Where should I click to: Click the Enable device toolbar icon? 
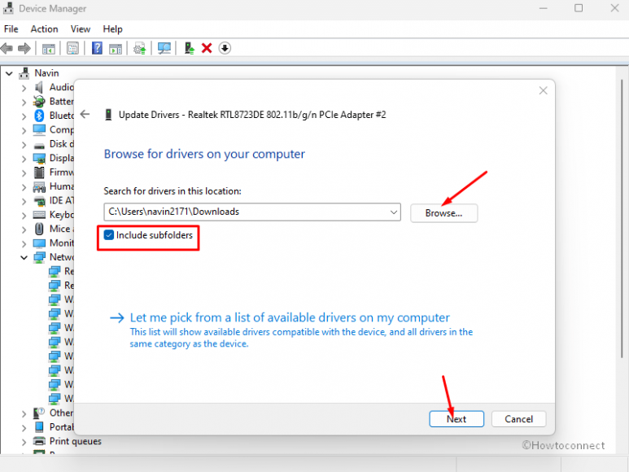189,49
